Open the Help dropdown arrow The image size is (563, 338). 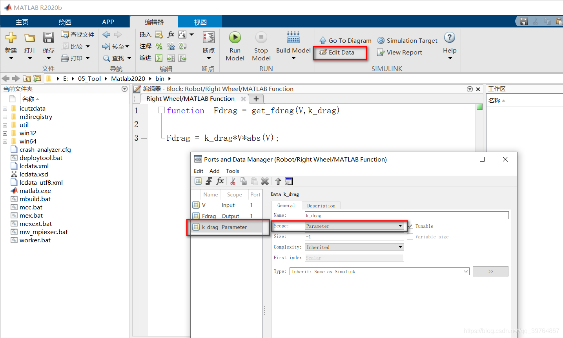(x=450, y=58)
